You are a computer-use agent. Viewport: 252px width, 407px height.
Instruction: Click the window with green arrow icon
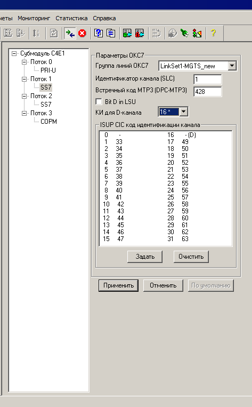pos(127,33)
